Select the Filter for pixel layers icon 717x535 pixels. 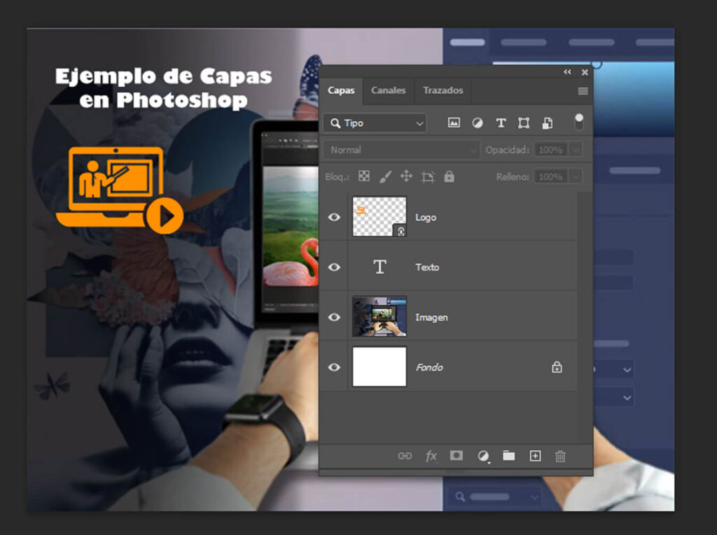tap(454, 123)
